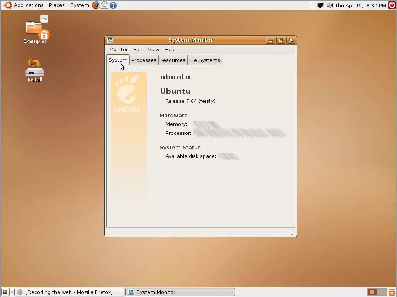The height and width of the screenshot is (297, 397).
Task: Switch to the first workspace in switcher
Action: tap(372, 292)
